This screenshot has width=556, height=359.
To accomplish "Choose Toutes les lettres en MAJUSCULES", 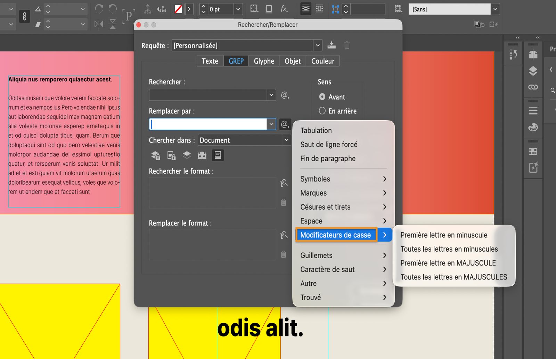I will pos(454,277).
